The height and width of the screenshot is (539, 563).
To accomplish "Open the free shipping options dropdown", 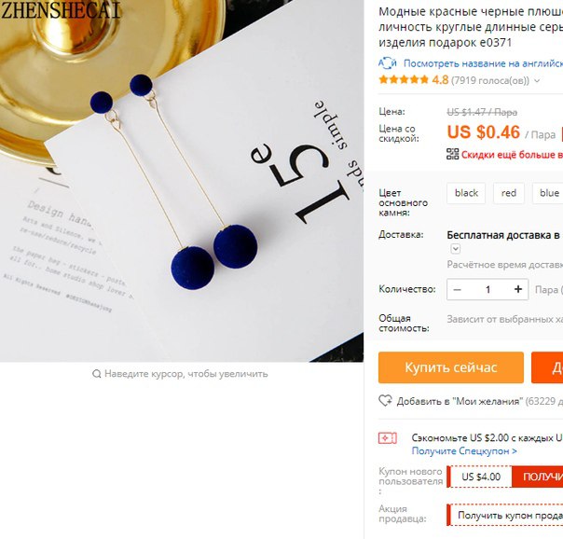I will point(455,249).
